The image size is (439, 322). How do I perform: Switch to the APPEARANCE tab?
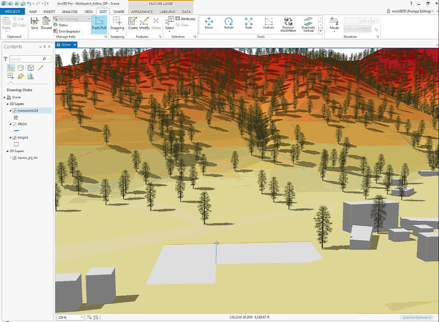pos(142,12)
